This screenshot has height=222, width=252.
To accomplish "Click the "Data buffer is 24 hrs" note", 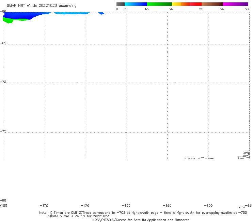I will tap(78, 216).
